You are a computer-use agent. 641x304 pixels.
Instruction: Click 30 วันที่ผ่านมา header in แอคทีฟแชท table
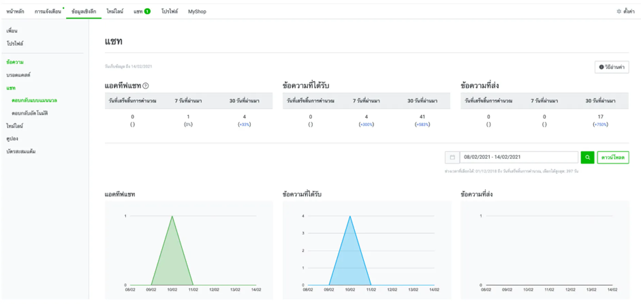click(x=244, y=101)
